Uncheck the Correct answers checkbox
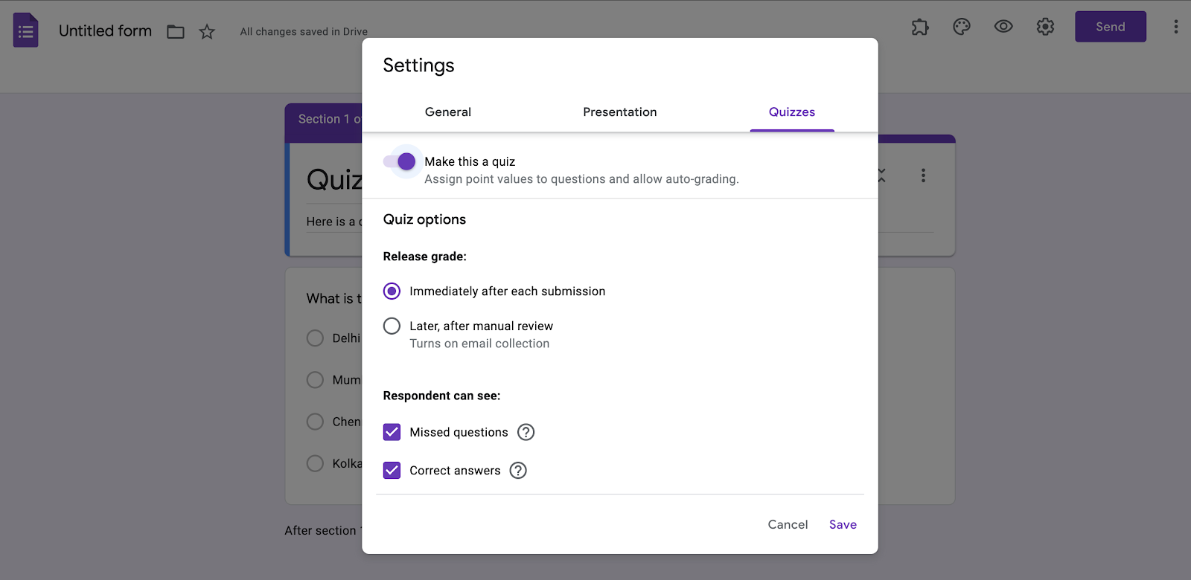1191x580 pixels. 392,471
